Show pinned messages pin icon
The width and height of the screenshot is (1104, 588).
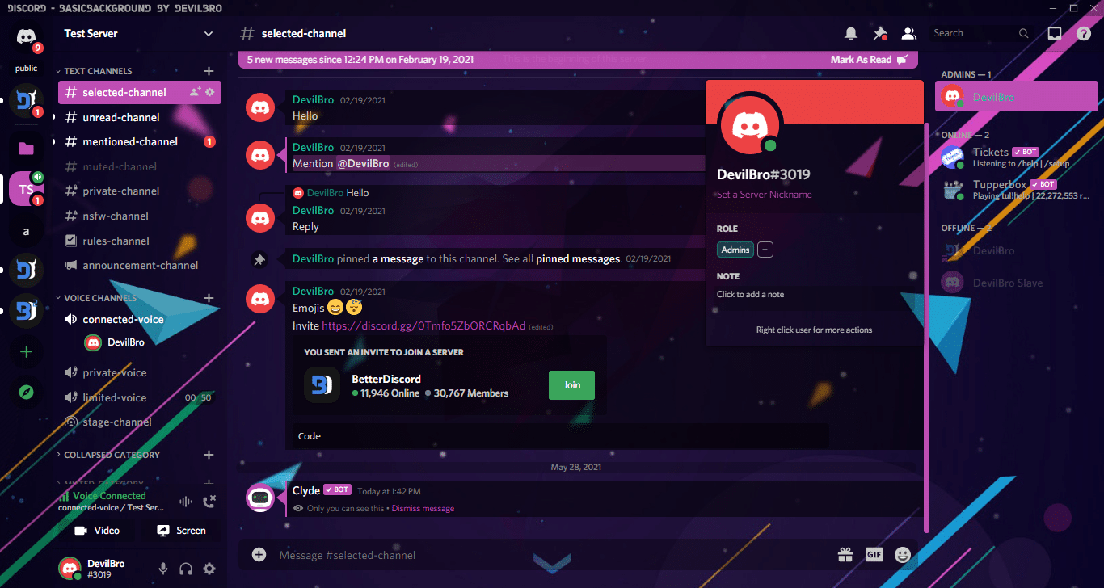[x=880, y=33]
